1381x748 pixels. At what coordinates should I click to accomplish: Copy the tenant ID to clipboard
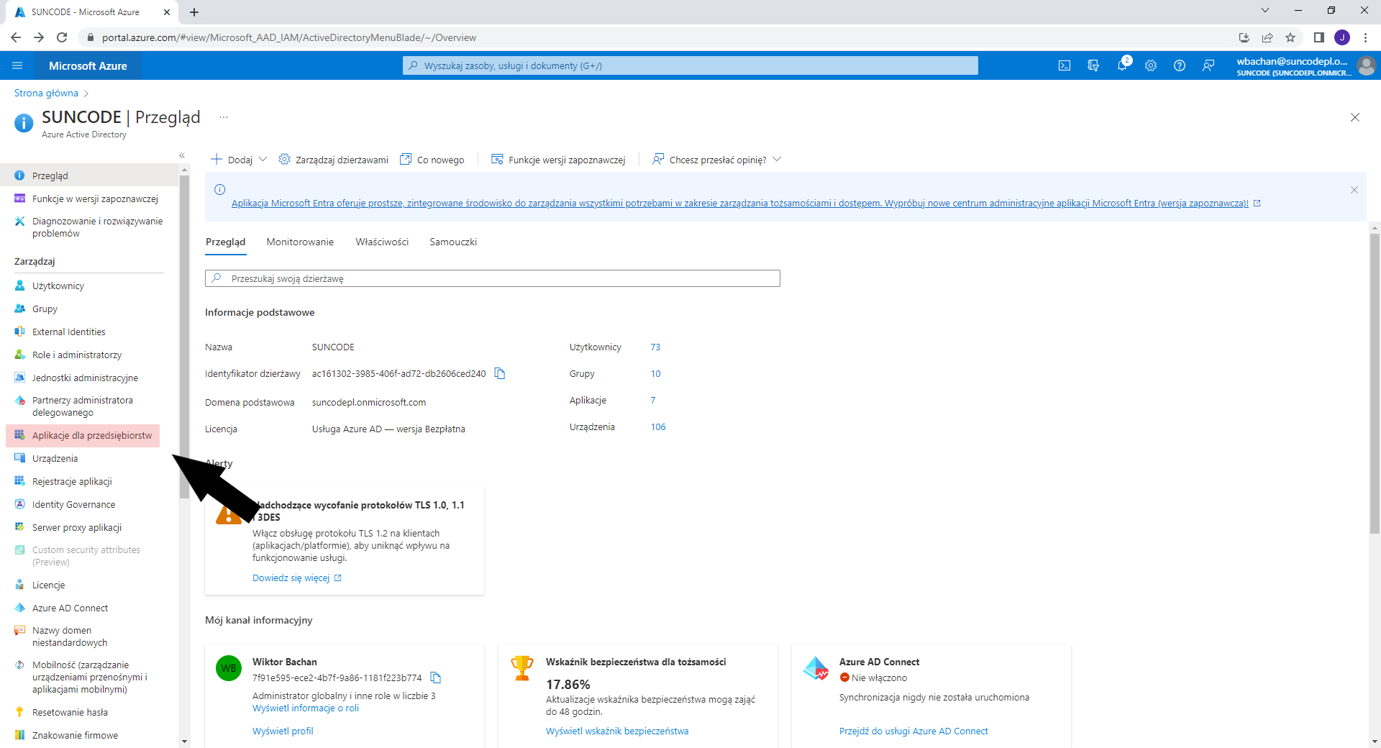(500, 373)
